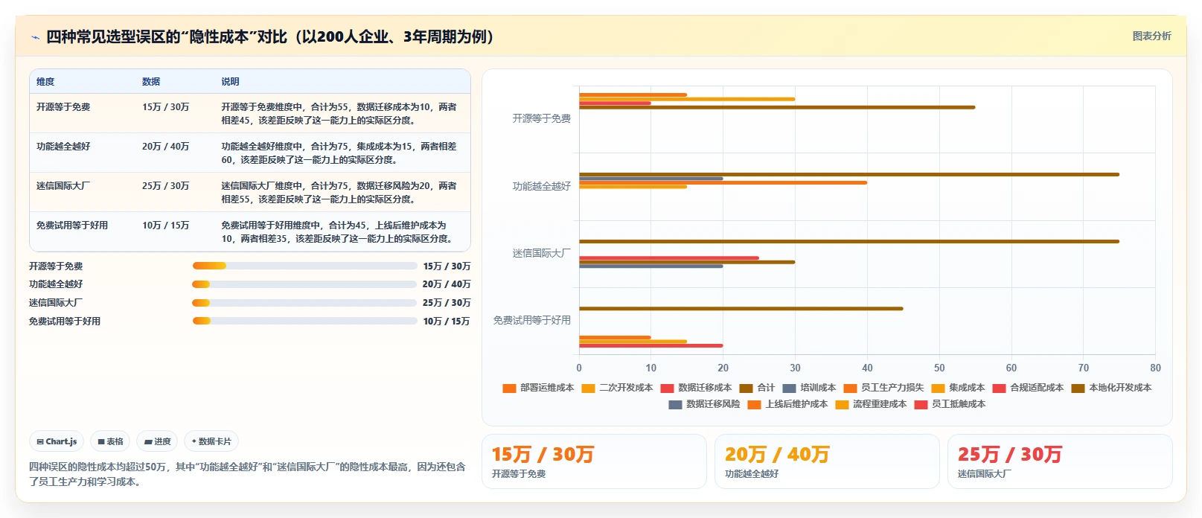
Task: Toggle the 合规适配成本 legend series
Action: pos(1028,388)
